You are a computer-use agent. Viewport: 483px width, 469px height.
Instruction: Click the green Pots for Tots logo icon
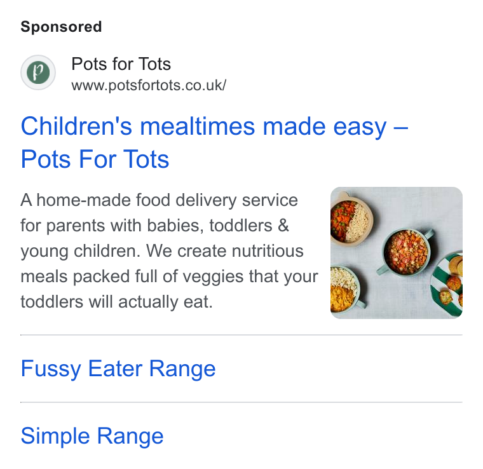(38, 72)
